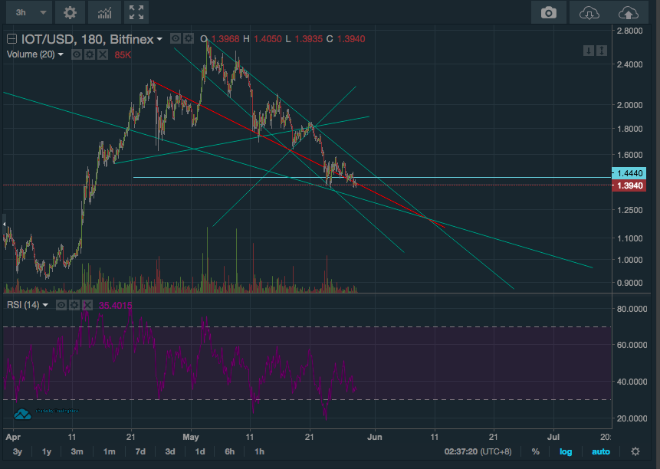Select the 1h time range
Screen dimensions: 660x469
click(x=259, y=451)
